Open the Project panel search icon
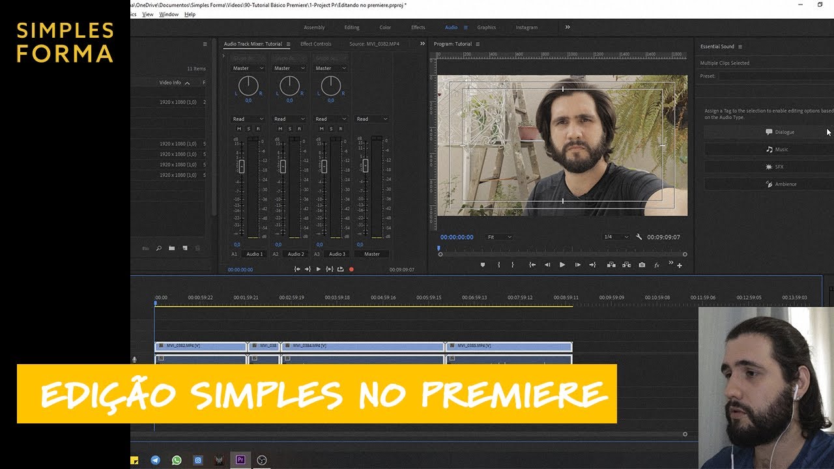This screenshot has width=834, height=469. pos(158,248)
